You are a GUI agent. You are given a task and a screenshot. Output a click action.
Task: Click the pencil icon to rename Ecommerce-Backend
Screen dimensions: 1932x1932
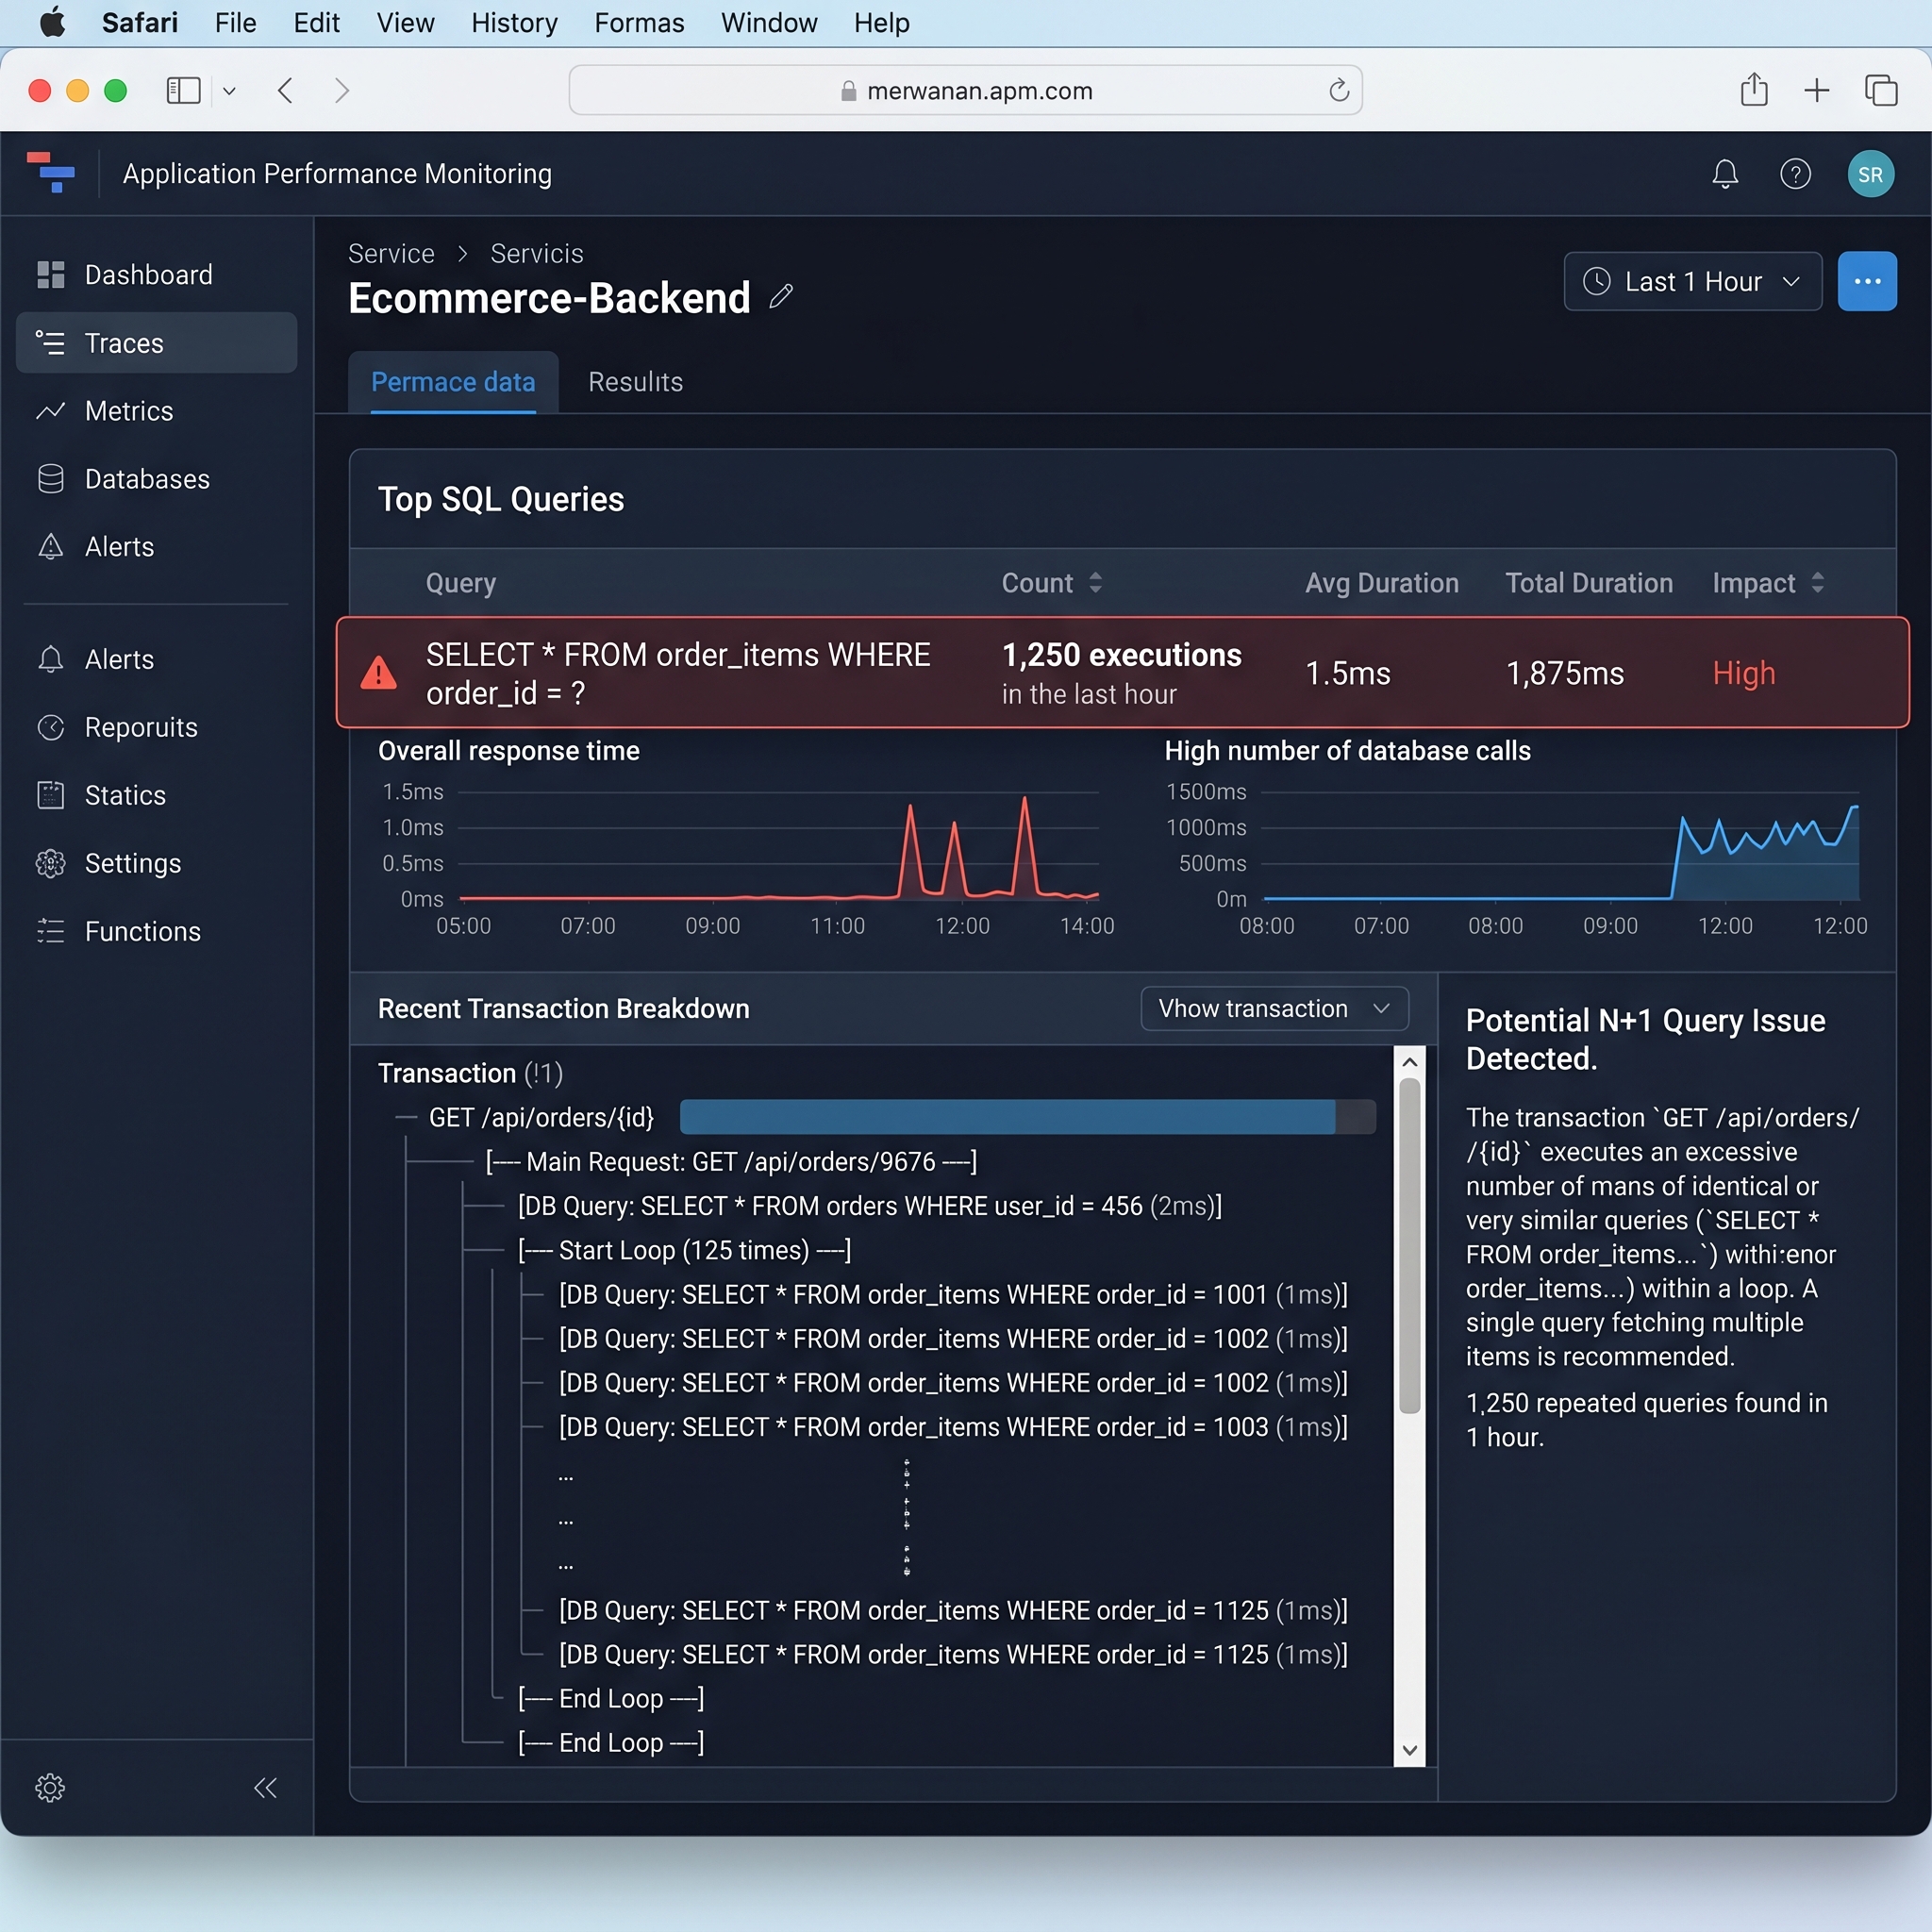coord(781,297)
